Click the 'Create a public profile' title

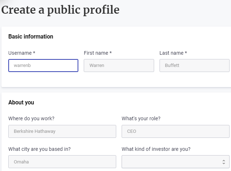coord(60,10)
